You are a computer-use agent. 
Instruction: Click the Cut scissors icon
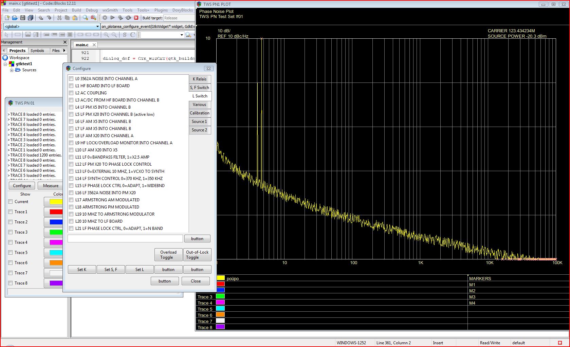(59, 18)
